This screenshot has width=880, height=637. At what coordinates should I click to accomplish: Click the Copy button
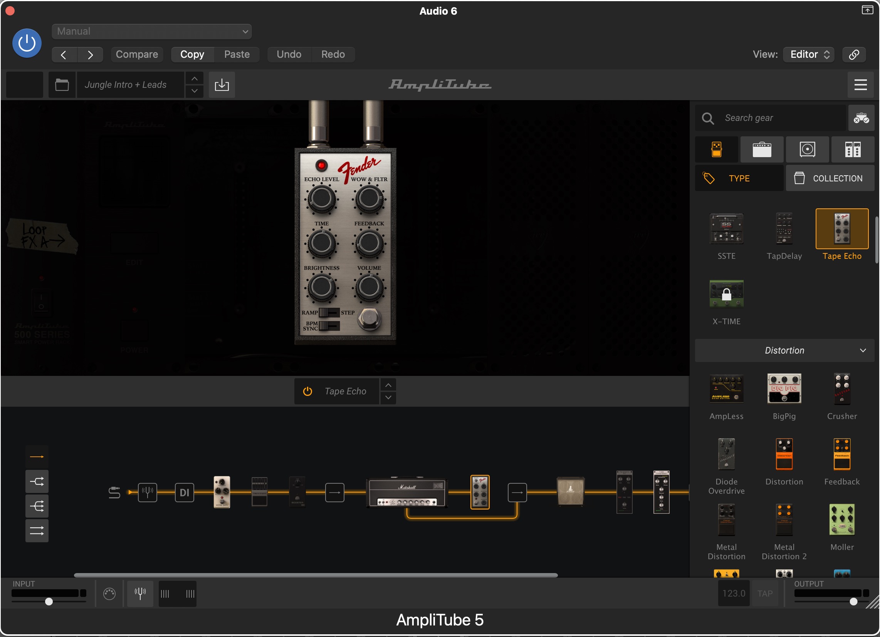(192, 55)
